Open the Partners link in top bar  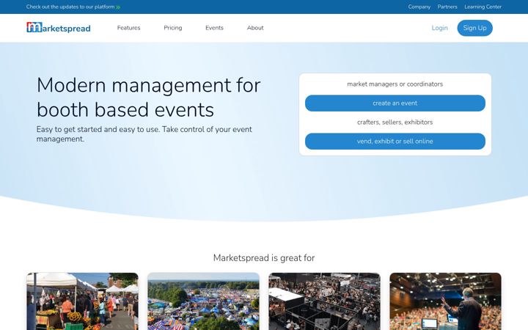(x=447, y=7)
